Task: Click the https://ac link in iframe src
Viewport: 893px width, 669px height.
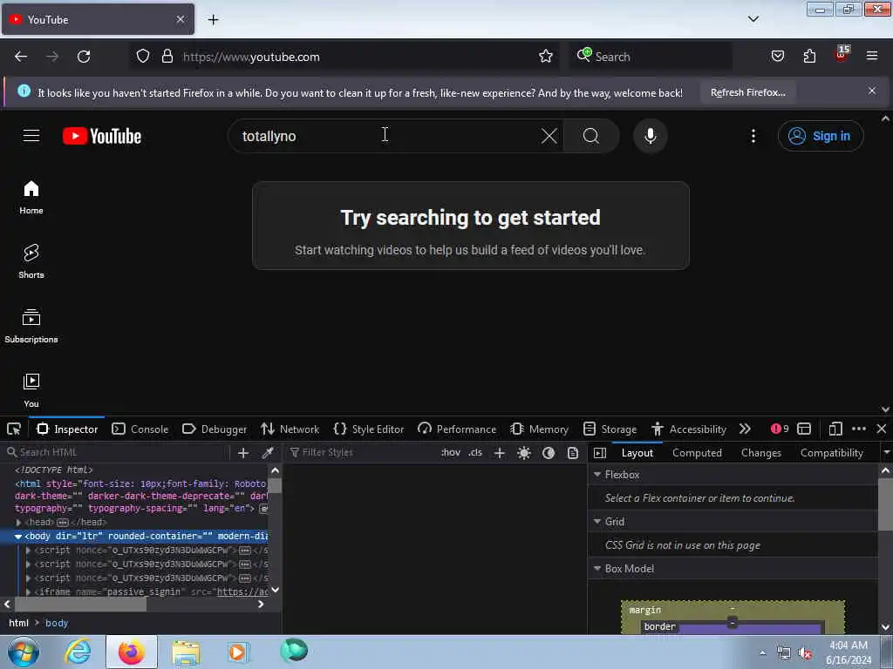Action: tap(242, 591)
